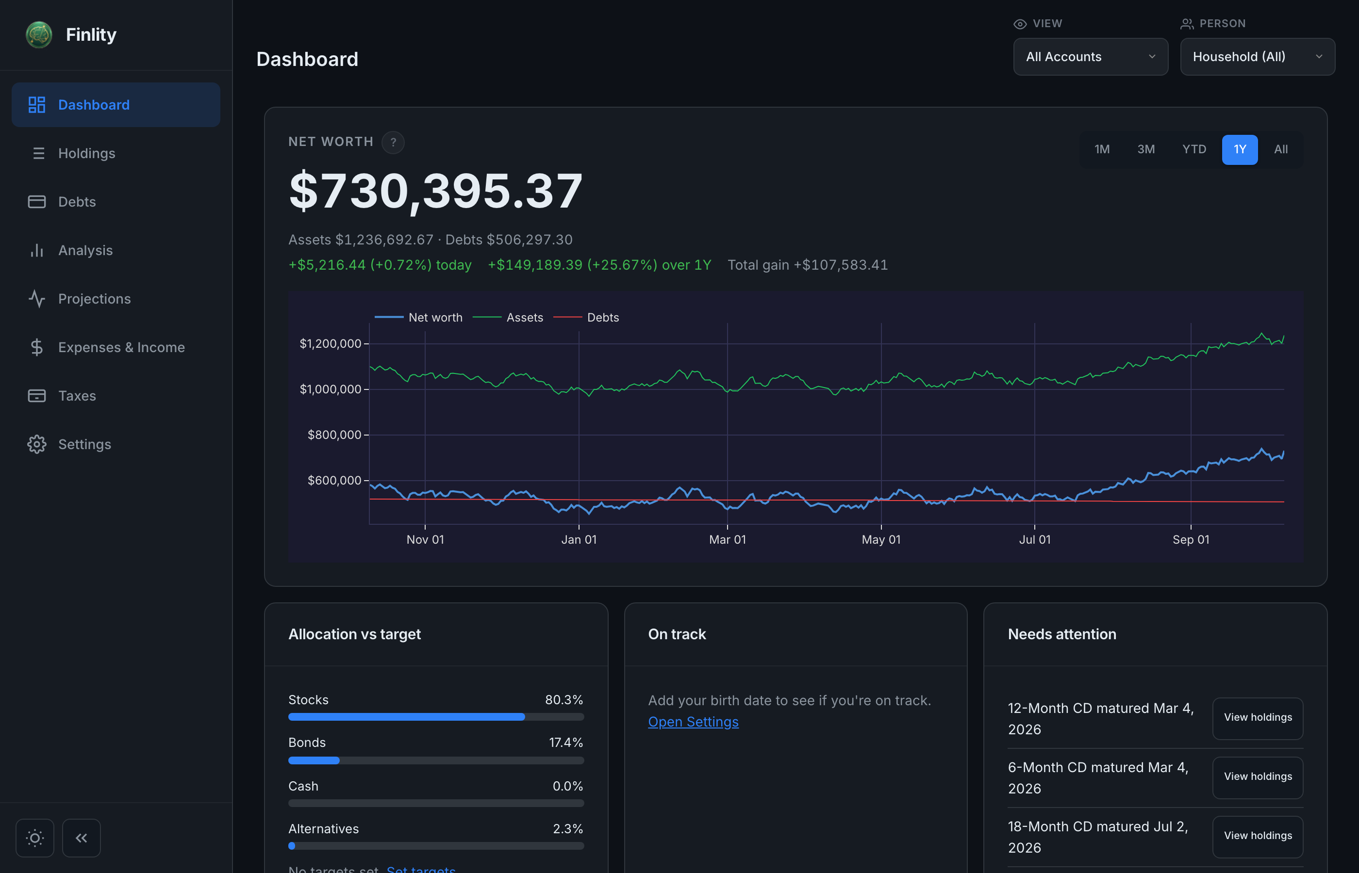
Task: Open the Household (All) person dropdown
Action: [x=1258, y=57]
